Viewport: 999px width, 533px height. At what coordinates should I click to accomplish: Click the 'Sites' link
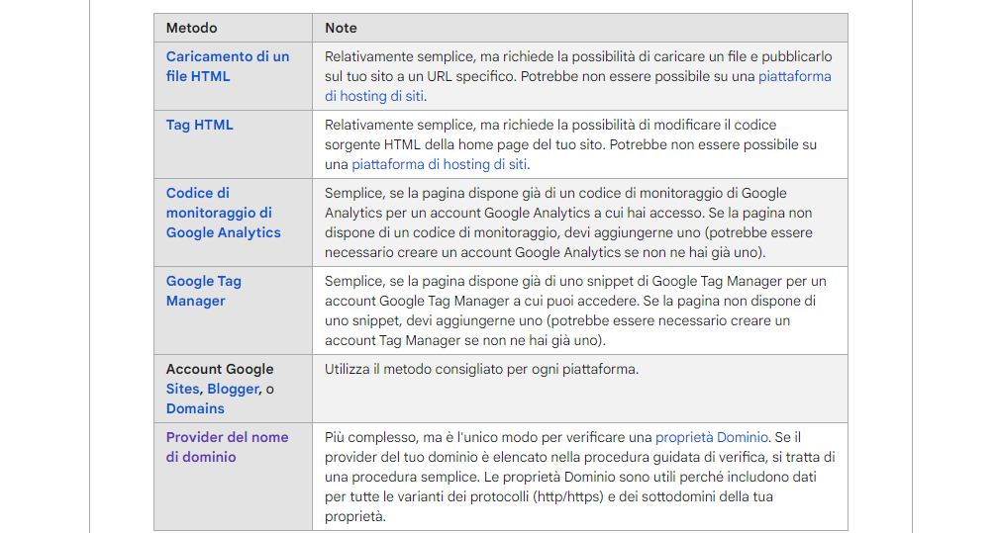(182, 390)
